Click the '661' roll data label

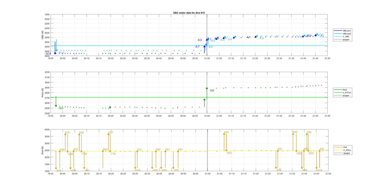click(168, 150)
